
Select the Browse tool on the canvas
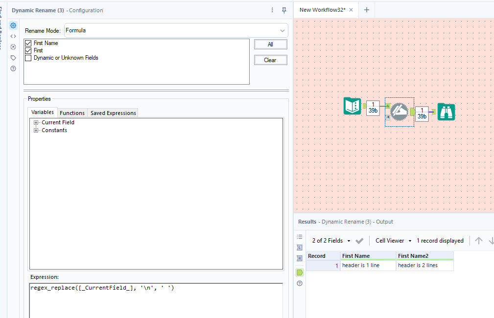(x=446, y=112)
